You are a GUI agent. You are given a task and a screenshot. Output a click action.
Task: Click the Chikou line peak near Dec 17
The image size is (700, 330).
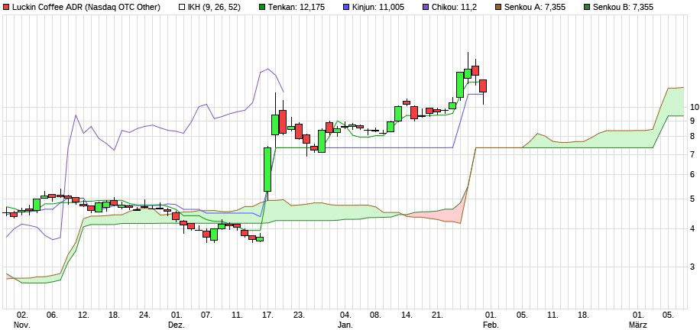tap(267, 69)
